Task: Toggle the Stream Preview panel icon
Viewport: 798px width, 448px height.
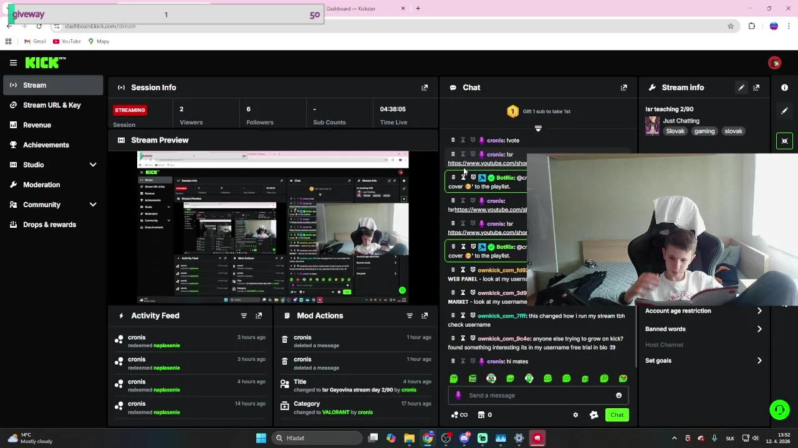Action: tap(121, 140)
